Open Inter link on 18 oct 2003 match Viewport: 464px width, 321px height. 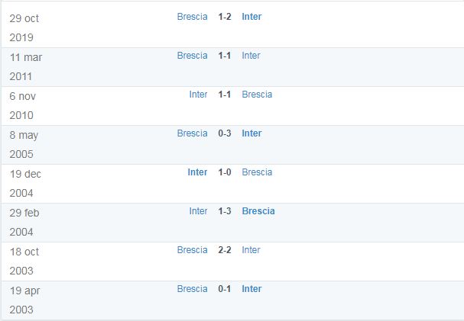251,250
